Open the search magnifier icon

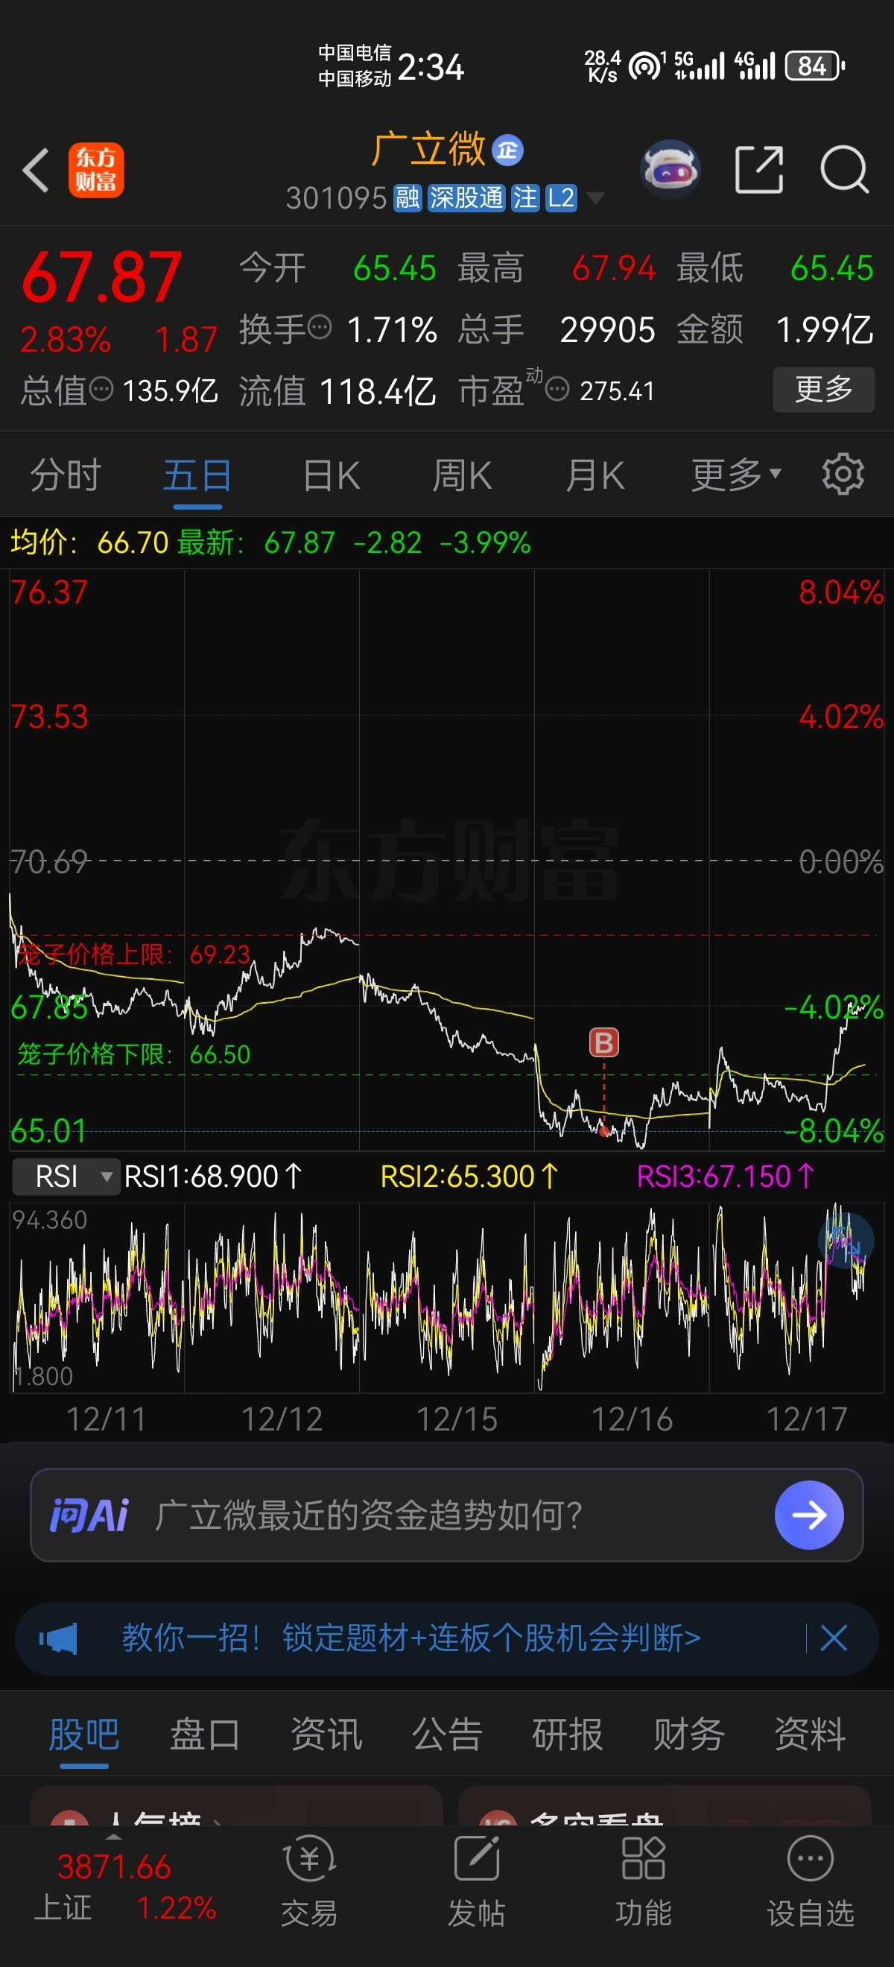click(x=844, y=170)
